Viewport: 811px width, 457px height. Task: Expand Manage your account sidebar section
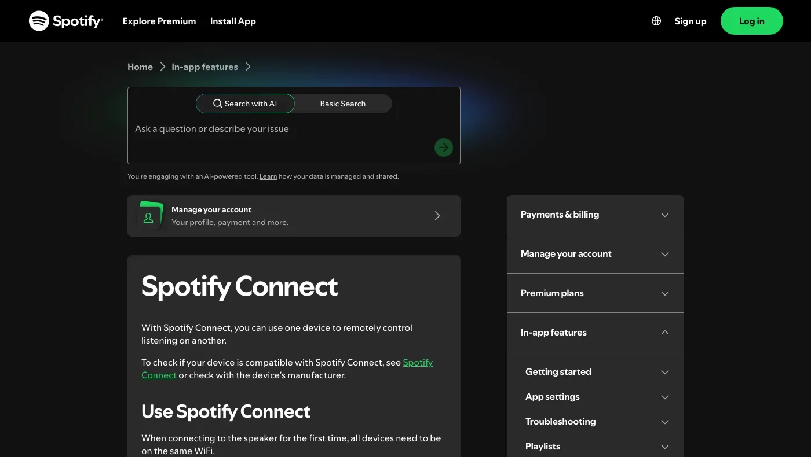tap(595, 254)
